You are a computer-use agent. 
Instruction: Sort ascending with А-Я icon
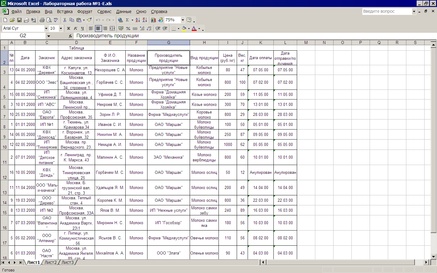pyautogui.click(x=138, y=20)
